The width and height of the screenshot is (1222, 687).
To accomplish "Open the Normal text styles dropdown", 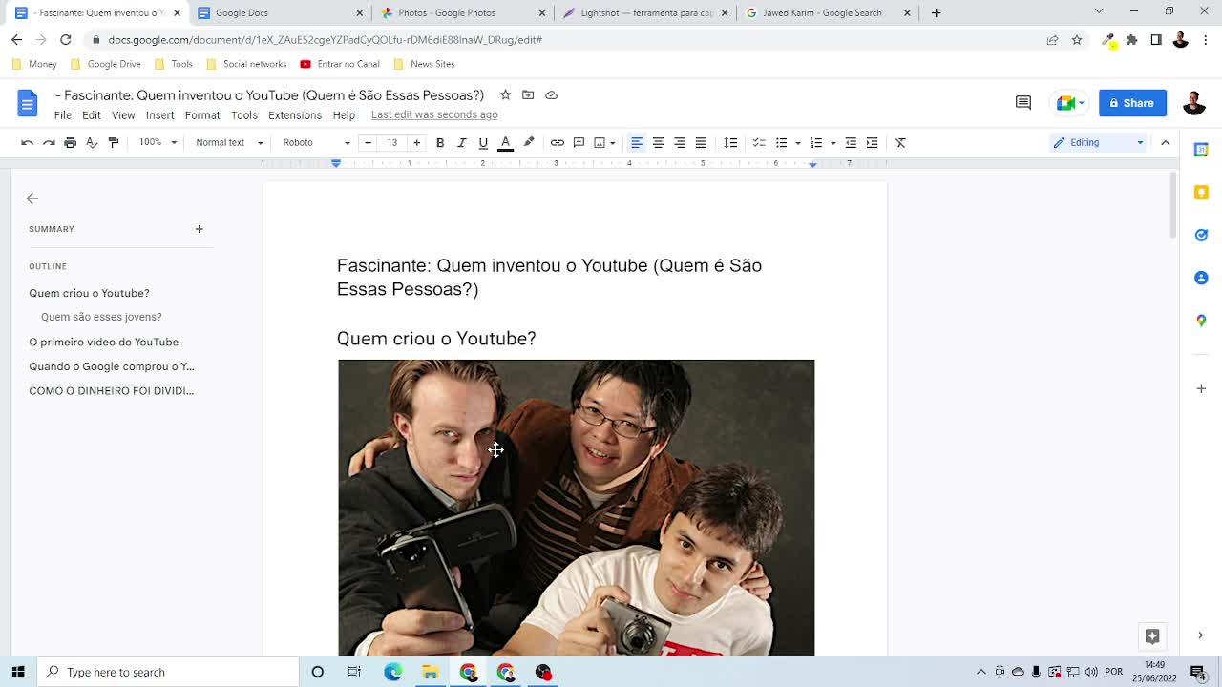I will click(x=229, y=142).
